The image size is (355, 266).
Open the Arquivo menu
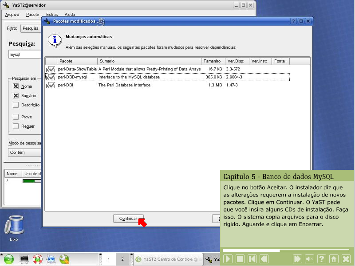[x=12, y=15]
